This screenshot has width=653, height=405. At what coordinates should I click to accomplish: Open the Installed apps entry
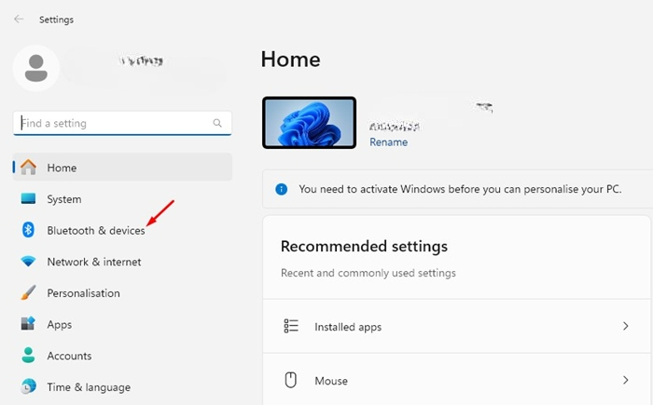pos(456,327)
